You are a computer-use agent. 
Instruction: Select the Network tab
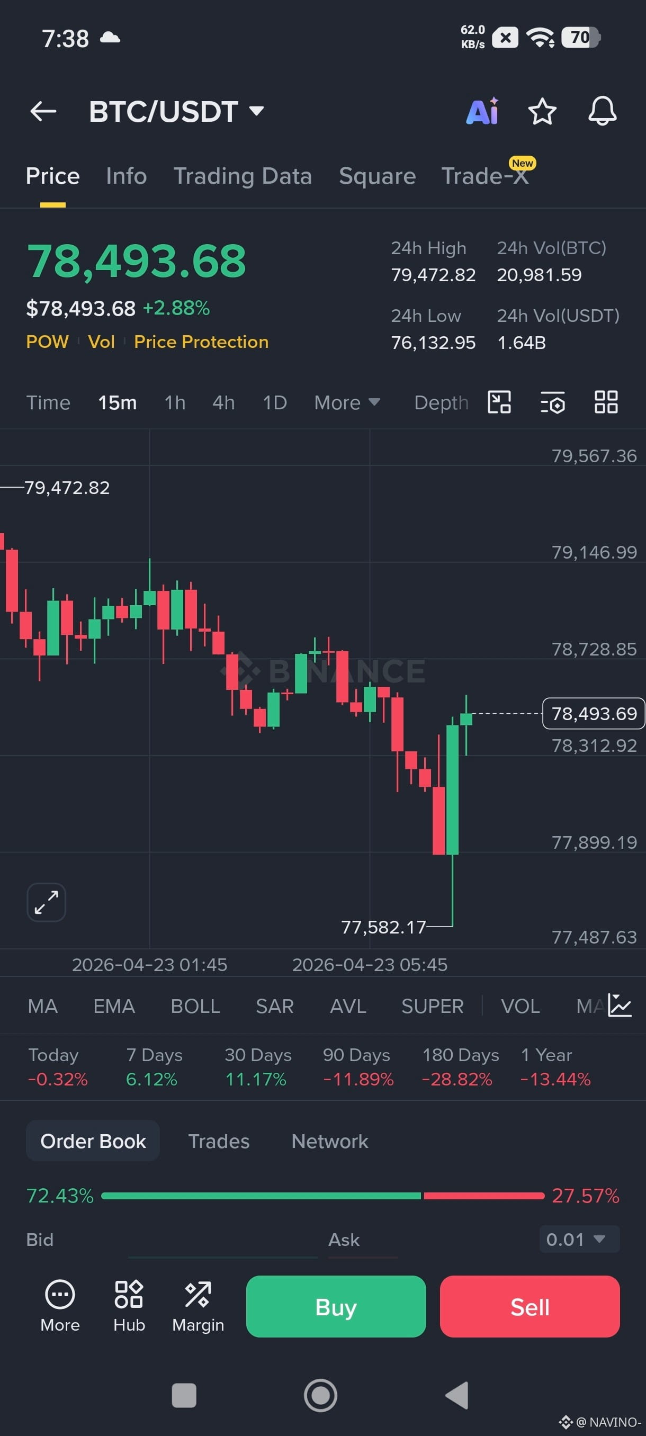pos(330,1141)
